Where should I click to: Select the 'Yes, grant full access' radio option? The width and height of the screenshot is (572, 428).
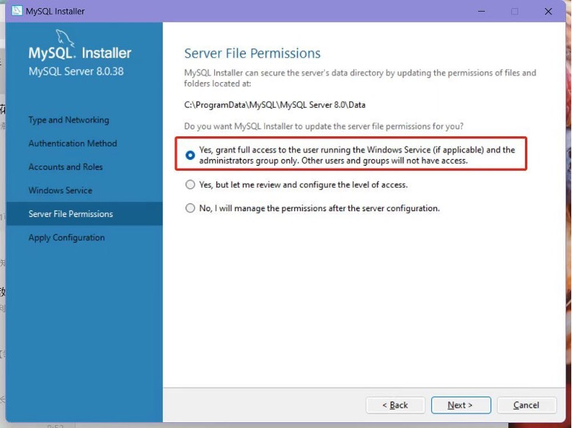click(x=191, y=155)
